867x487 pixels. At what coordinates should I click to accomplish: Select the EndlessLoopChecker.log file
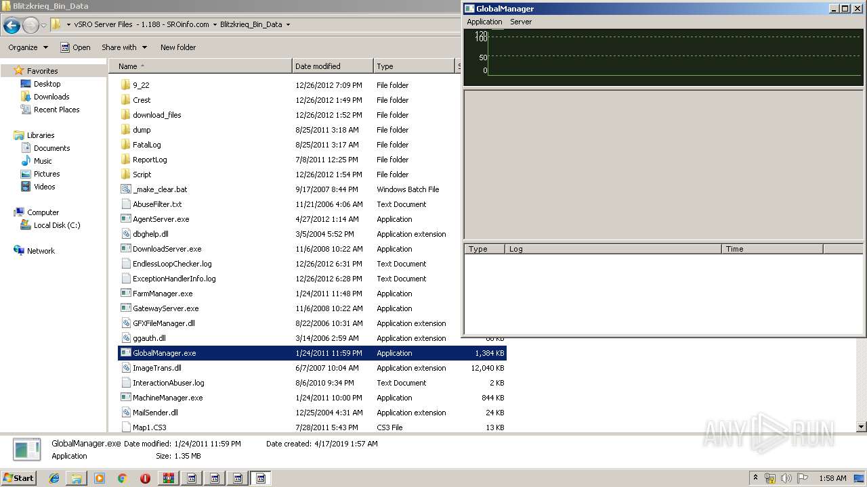coord(172,264)
